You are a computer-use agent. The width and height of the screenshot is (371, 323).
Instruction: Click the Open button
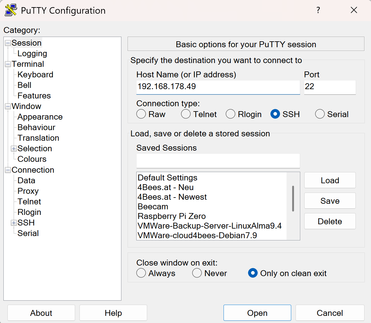tap(257, 313)
